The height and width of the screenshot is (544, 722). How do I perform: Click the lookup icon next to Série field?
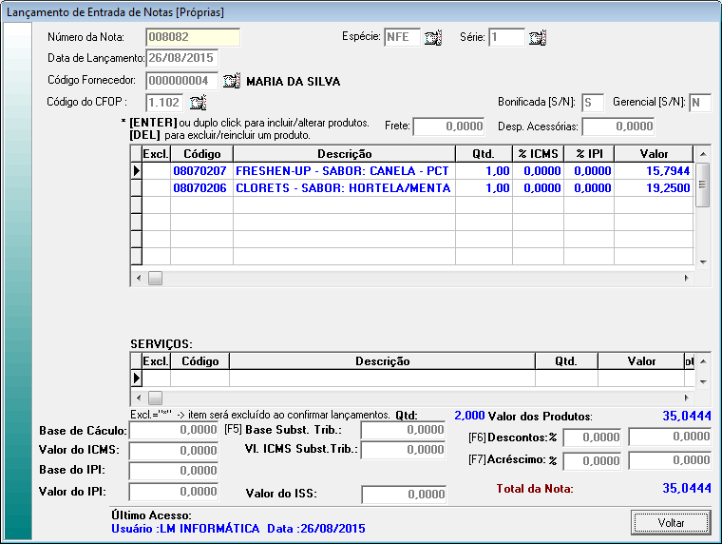538,38
